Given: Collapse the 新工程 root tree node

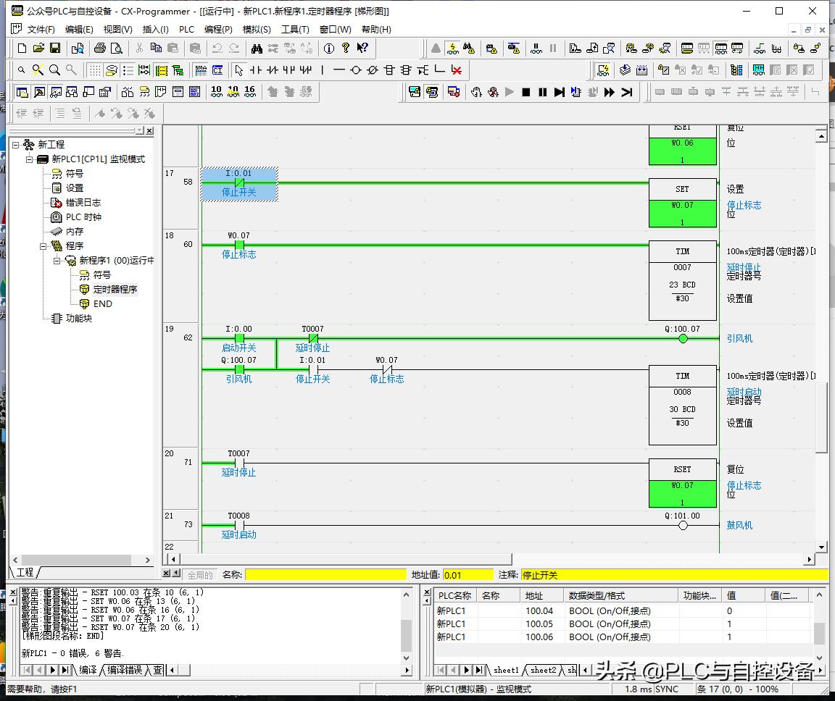Looking at the screenshot, I should point(15,145).
